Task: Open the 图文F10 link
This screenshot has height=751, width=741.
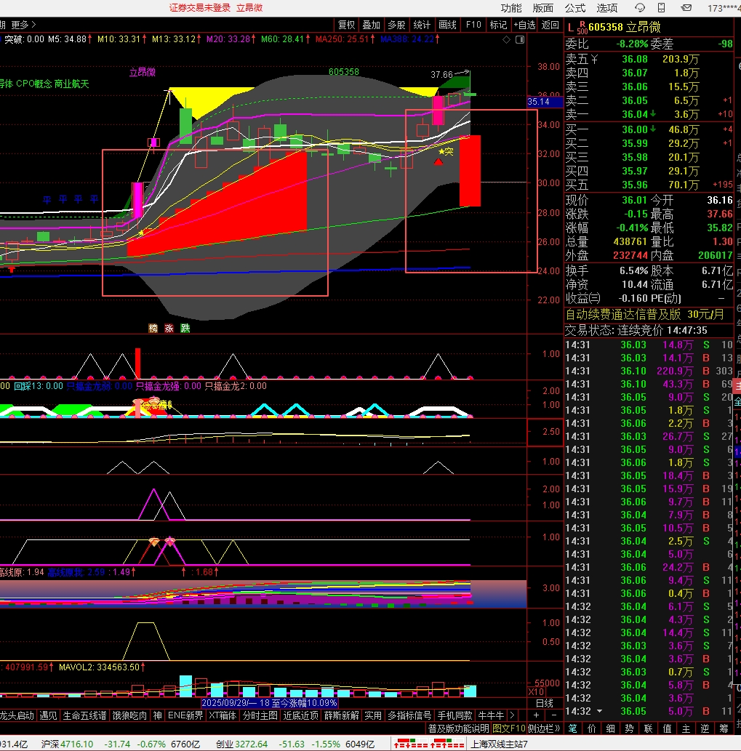Action: (x=509, y=728)
